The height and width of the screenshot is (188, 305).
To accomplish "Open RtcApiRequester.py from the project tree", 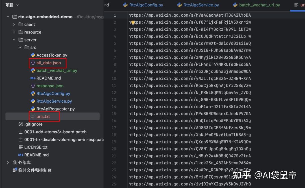I will pyautogui.click(x=55, y=109).
